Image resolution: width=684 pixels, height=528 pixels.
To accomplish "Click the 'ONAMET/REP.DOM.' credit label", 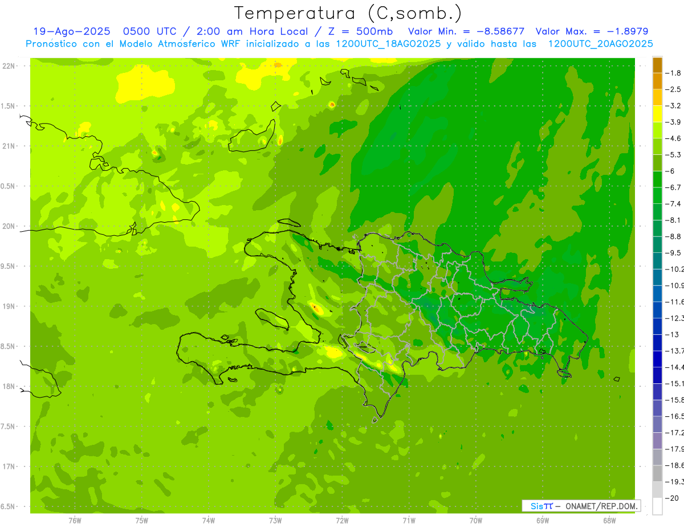I will tap(602, 506).
